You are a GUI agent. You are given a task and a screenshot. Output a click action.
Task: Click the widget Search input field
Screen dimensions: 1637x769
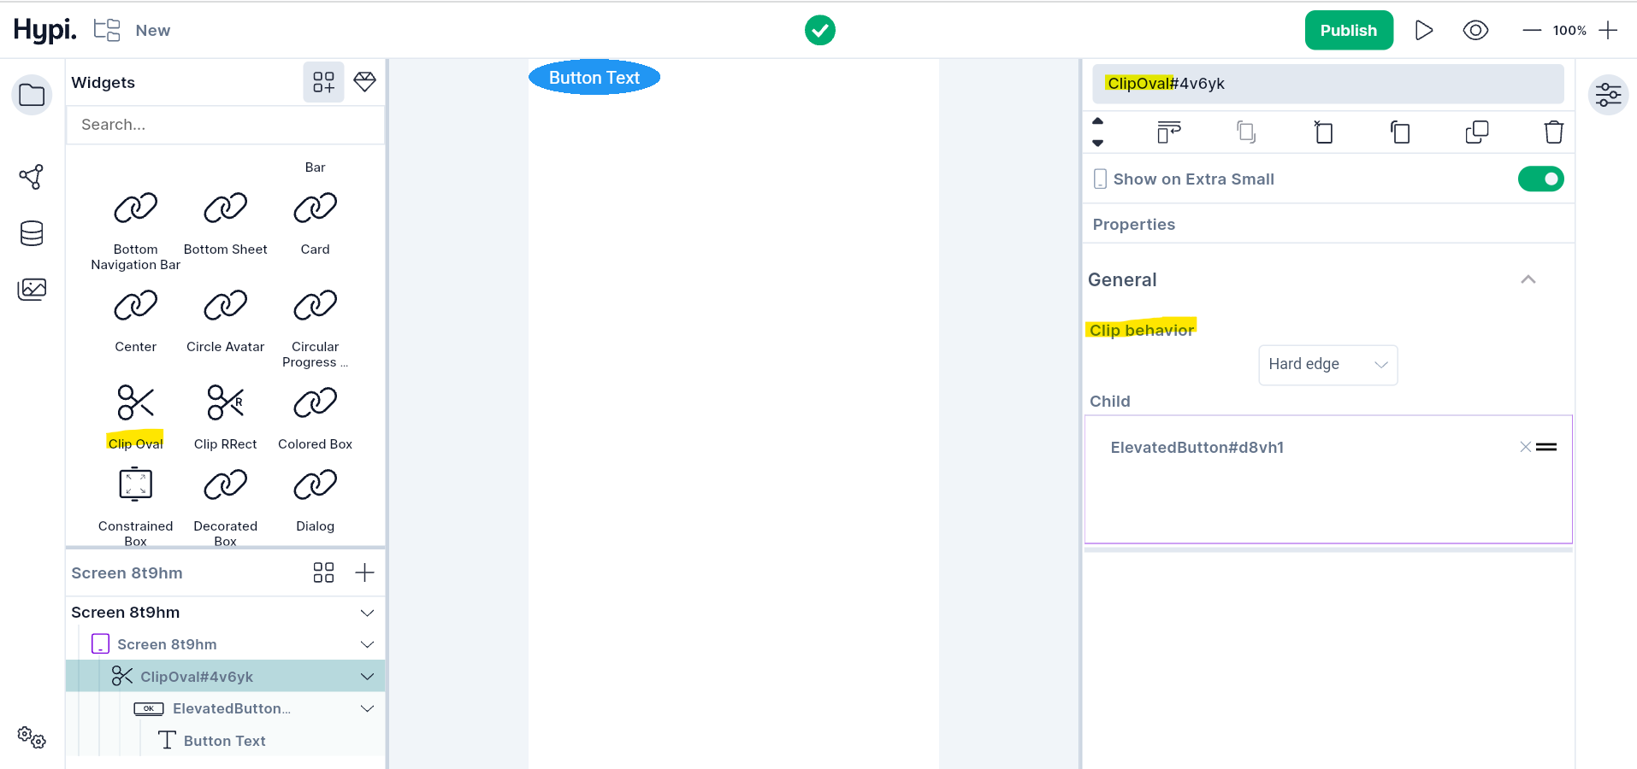[x=225, y=125]
